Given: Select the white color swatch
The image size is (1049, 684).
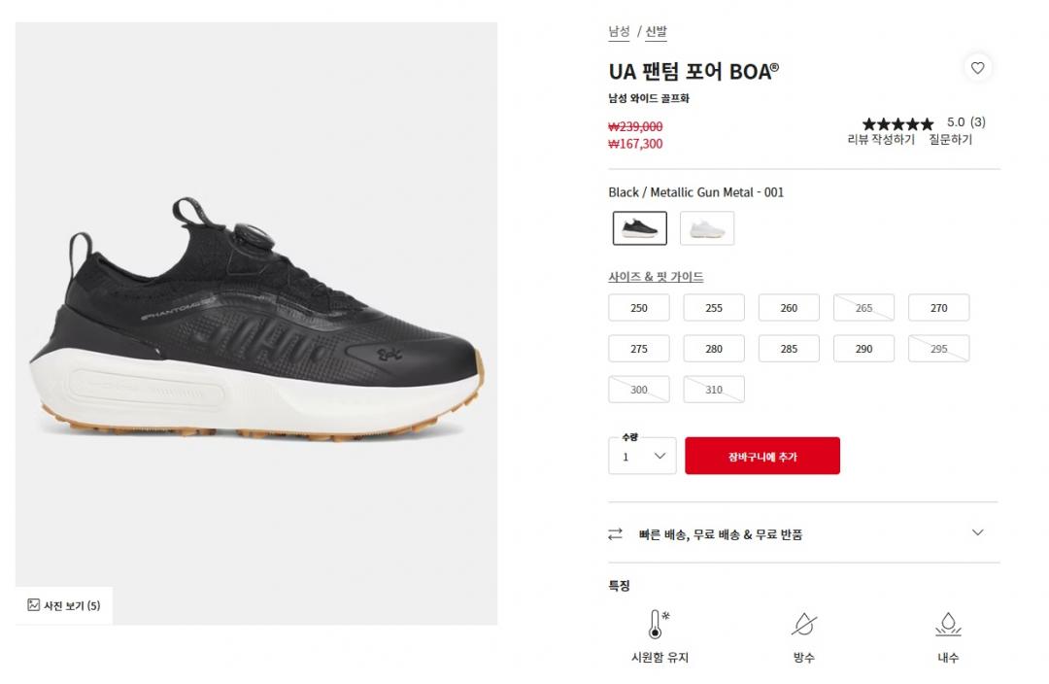Looking at the screenshot, I should [707, 228].
